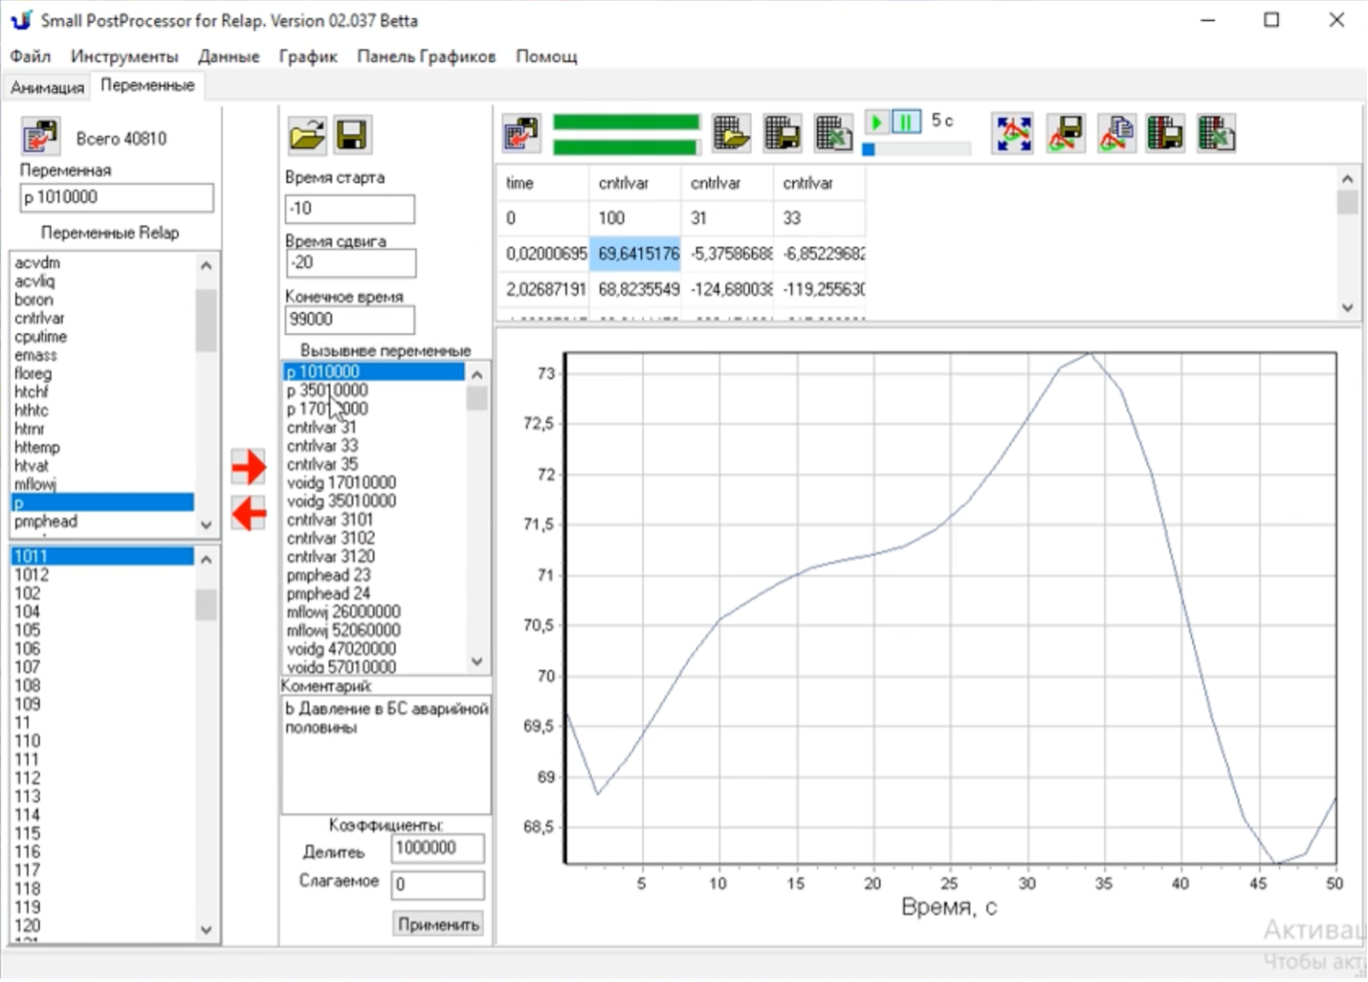The width and height of the screenshot is (1368, 982).
Task: Start playback with green play button
Action: (875, 122)
